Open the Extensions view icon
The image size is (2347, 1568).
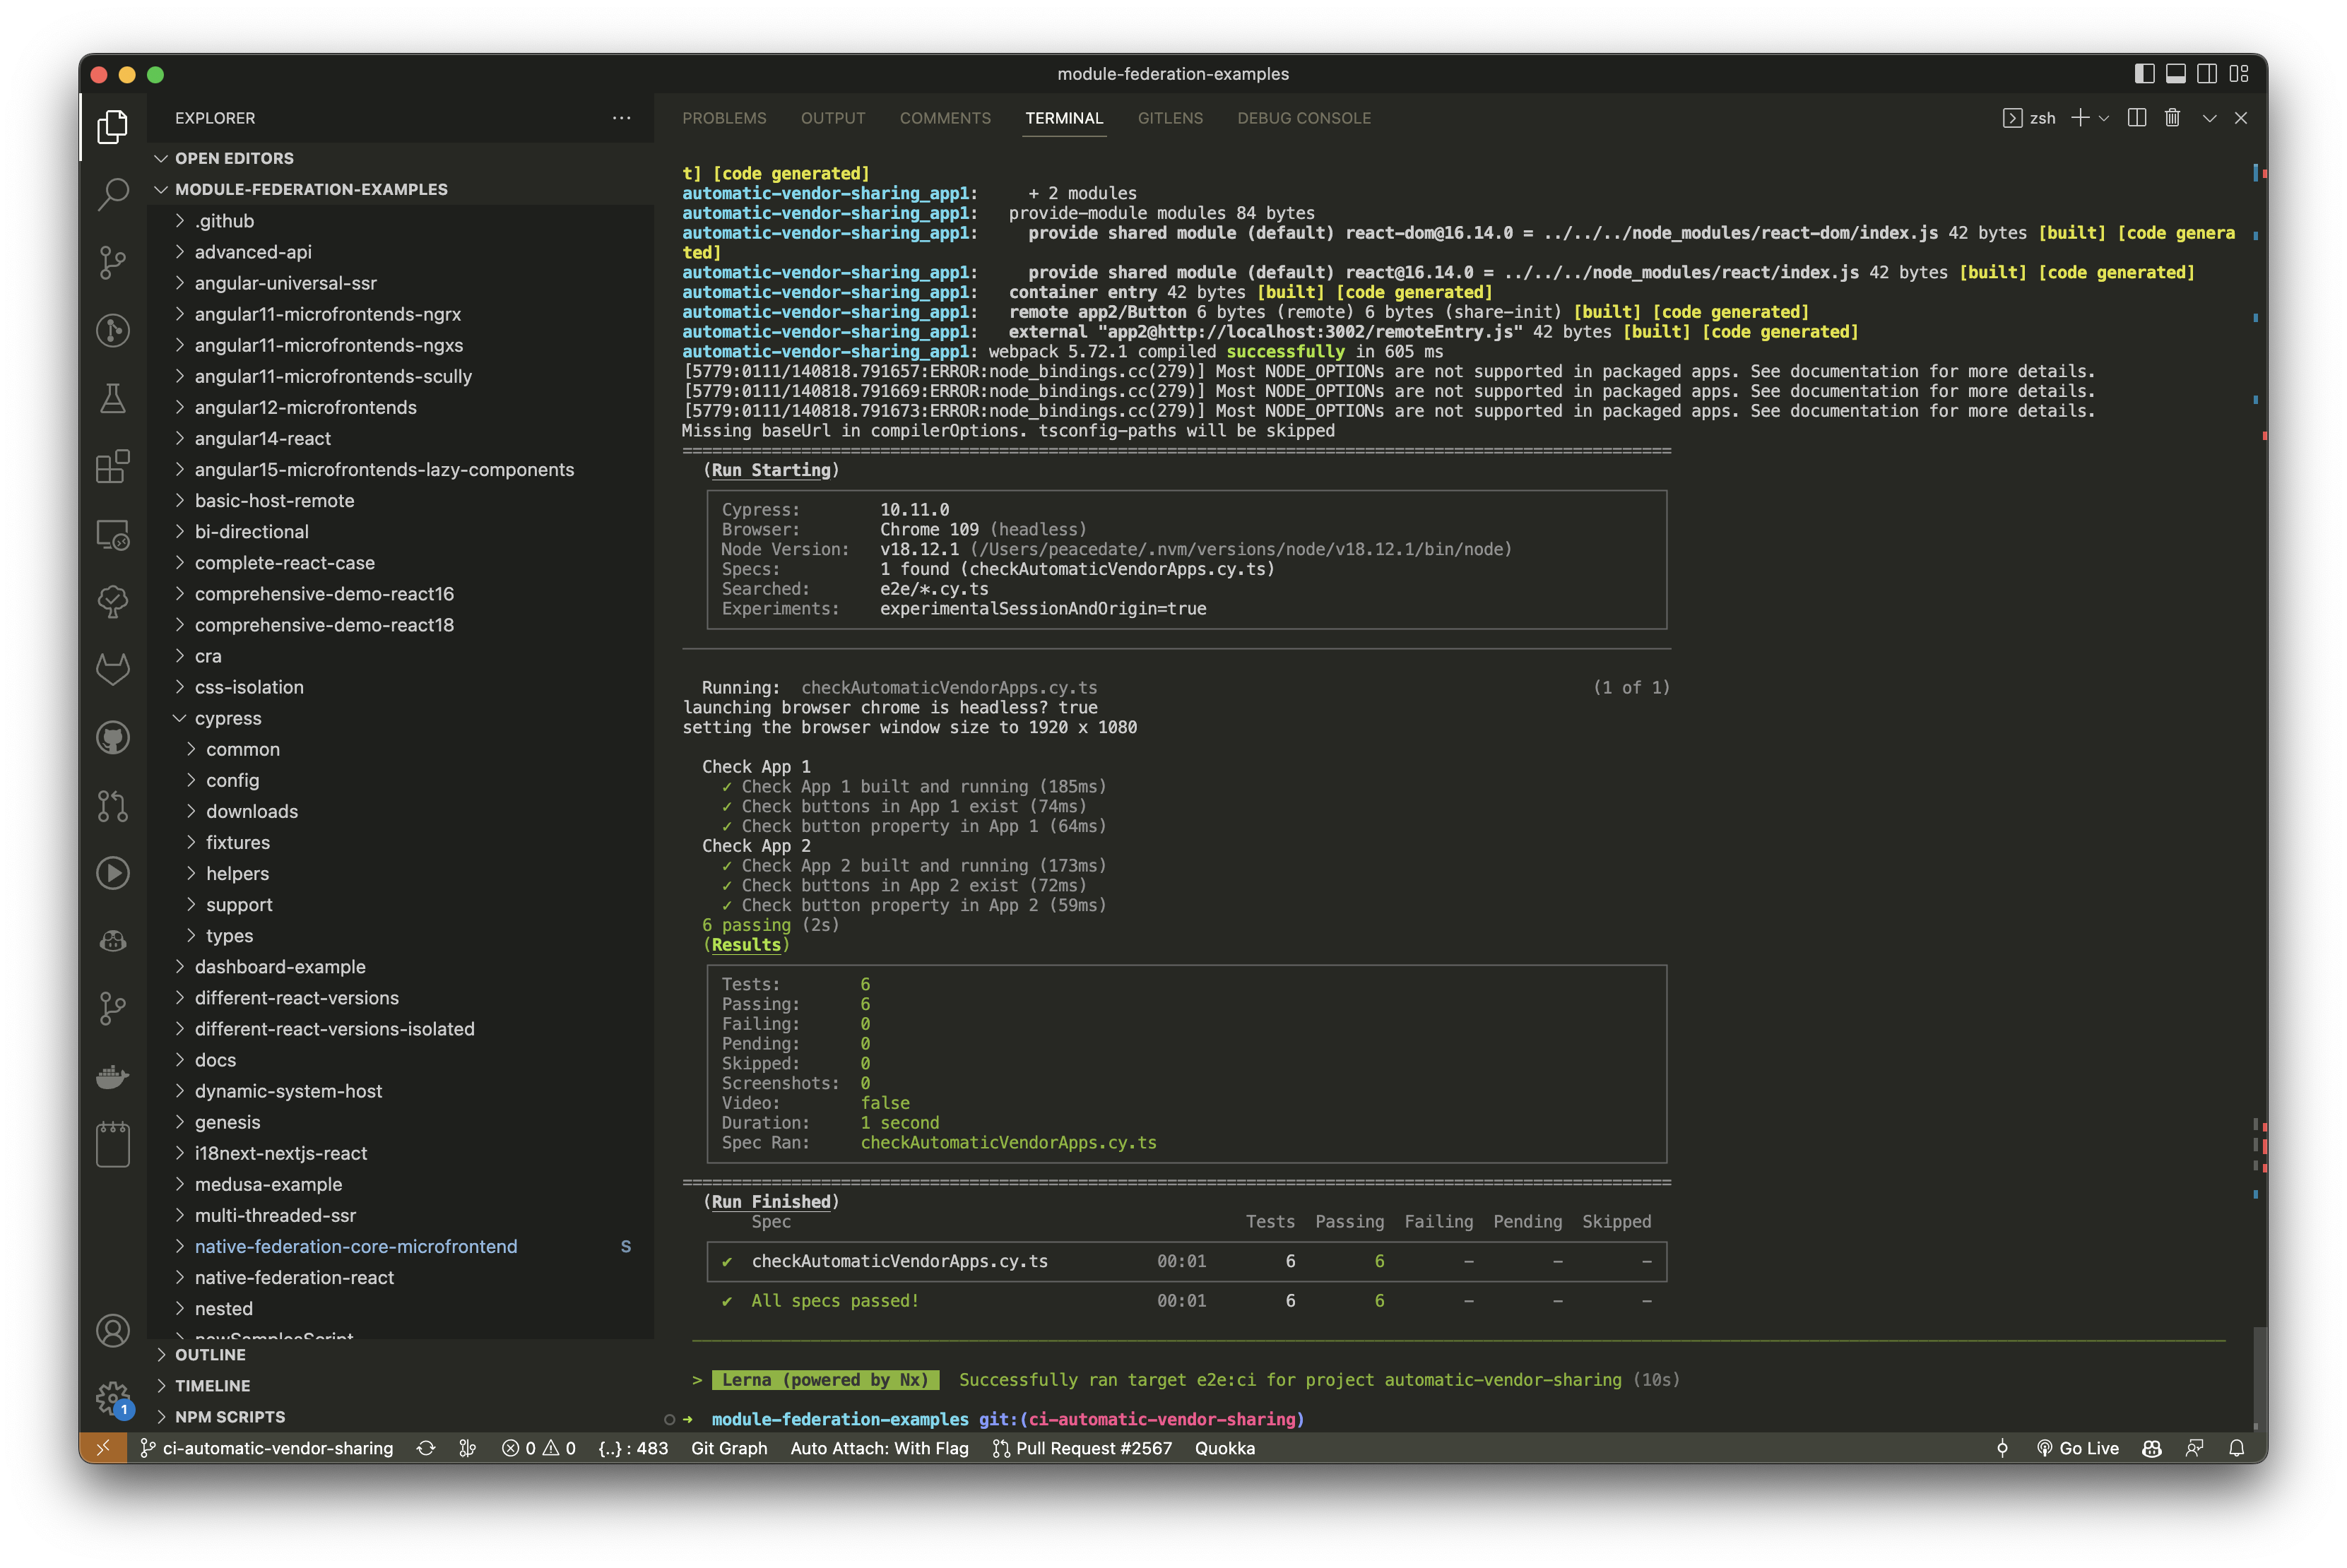(113, 466)
